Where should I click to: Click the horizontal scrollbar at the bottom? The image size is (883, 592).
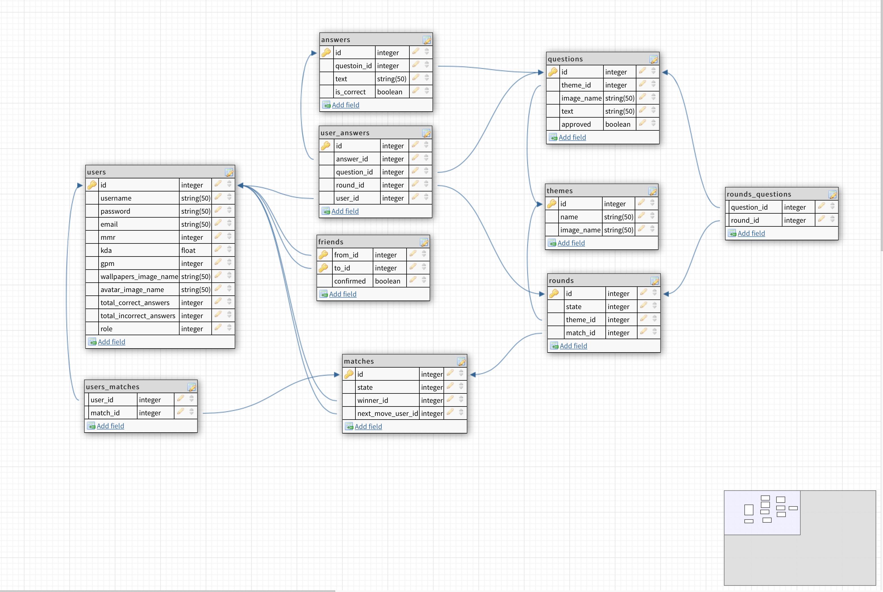click(167, 591)
